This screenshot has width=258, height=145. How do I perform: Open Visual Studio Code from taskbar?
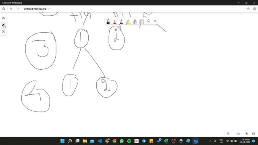tap(100, 141)
